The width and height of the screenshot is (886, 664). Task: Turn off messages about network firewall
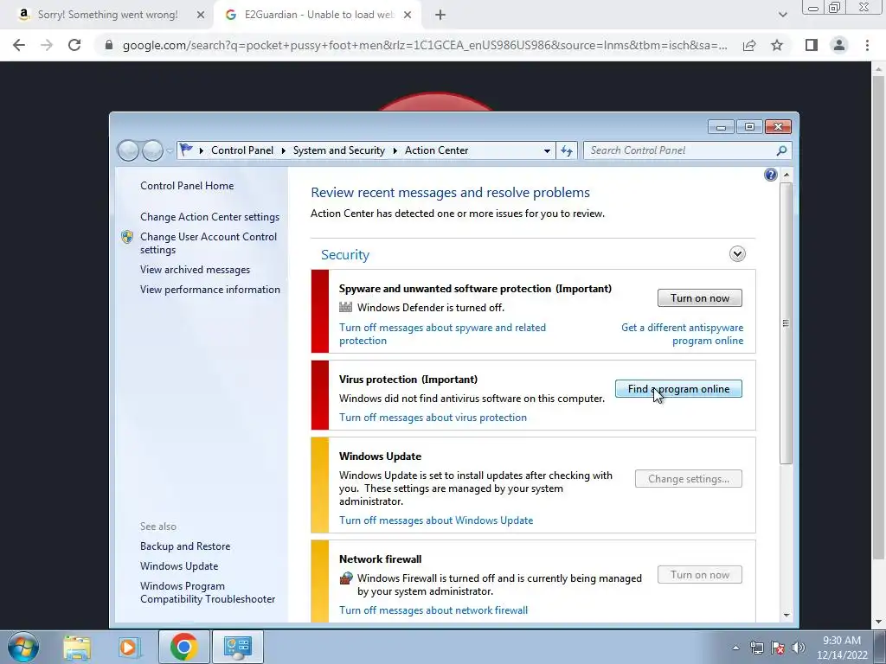pos(433,610)
